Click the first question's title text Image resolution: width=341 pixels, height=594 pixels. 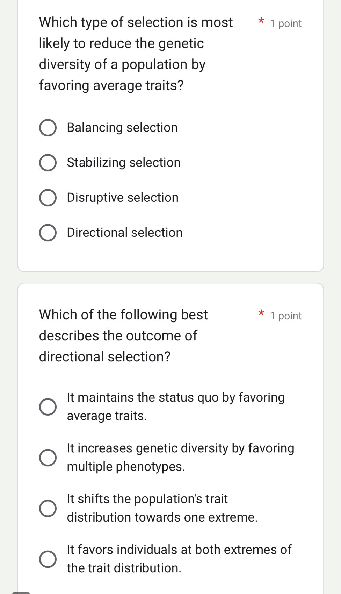click(x=122, y=53)
